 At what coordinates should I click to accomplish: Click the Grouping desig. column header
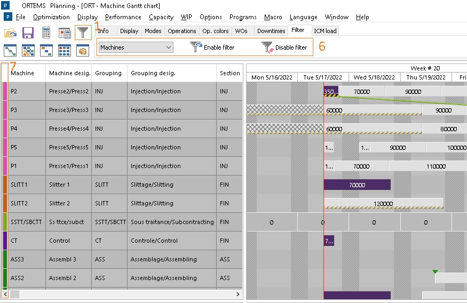click(172, 73)
